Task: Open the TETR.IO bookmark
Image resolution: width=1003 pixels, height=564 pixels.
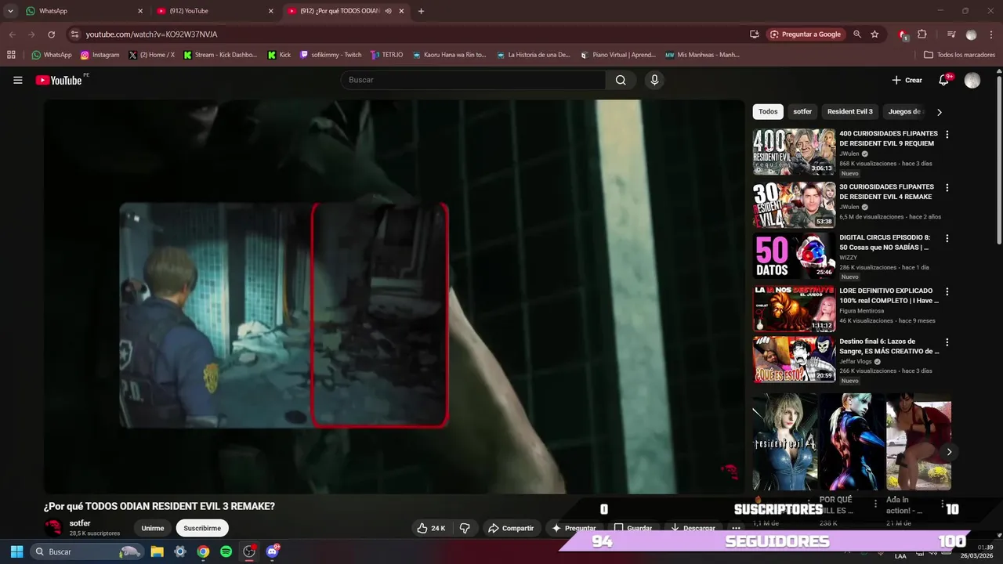Action: pos(386,55)
